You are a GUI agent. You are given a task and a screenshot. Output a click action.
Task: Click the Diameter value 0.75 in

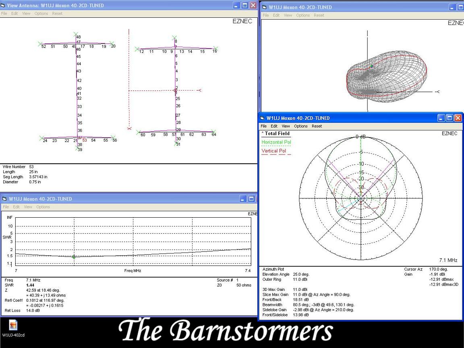click(x=35, y=182)
